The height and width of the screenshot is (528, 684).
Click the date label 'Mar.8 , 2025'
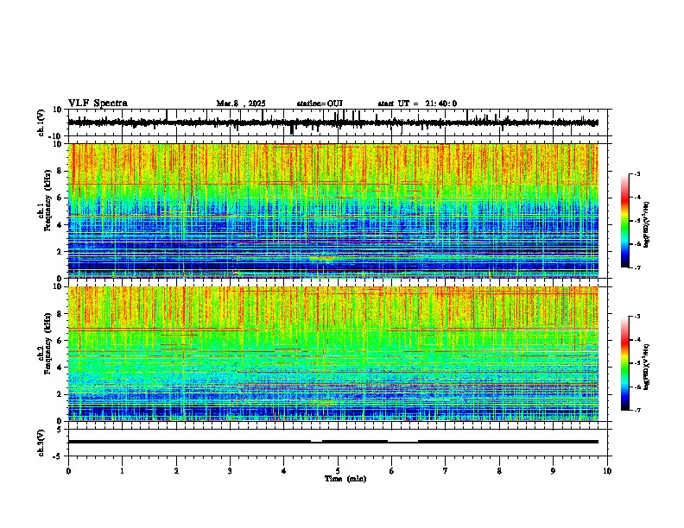point(241,104)
